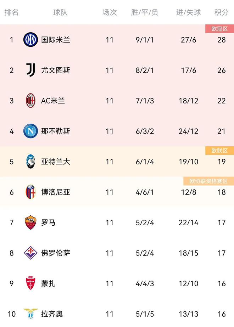Image resolution: width=234 pixels, height=327 pixels.
Task: Open the 国际米兰 team name link
Action: point(56,40)
